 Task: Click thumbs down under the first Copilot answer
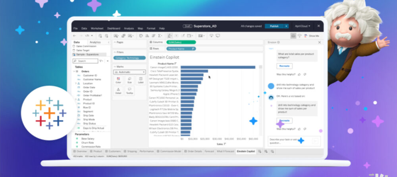(x=304, y=74)
